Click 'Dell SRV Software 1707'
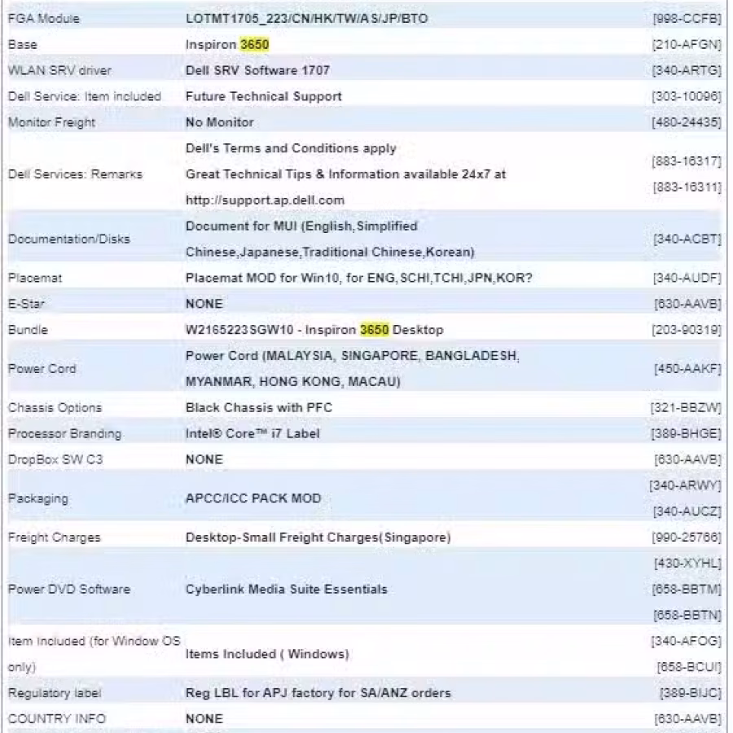 coord(257,71)
